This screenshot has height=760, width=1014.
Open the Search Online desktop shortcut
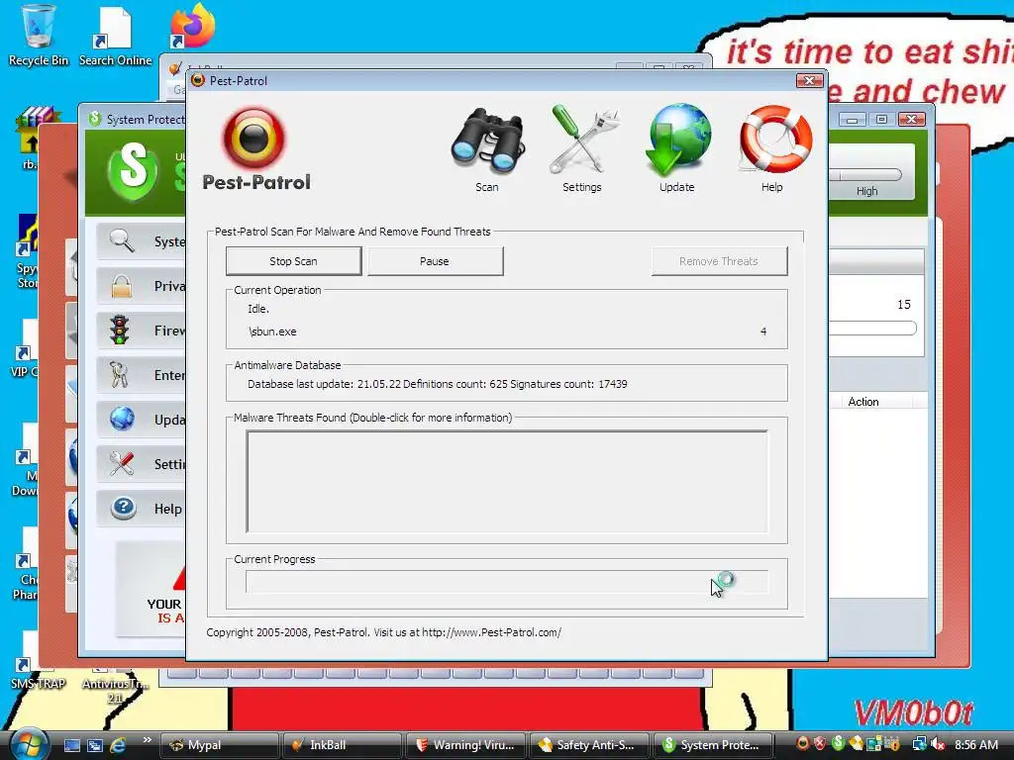tap(115, 36)
